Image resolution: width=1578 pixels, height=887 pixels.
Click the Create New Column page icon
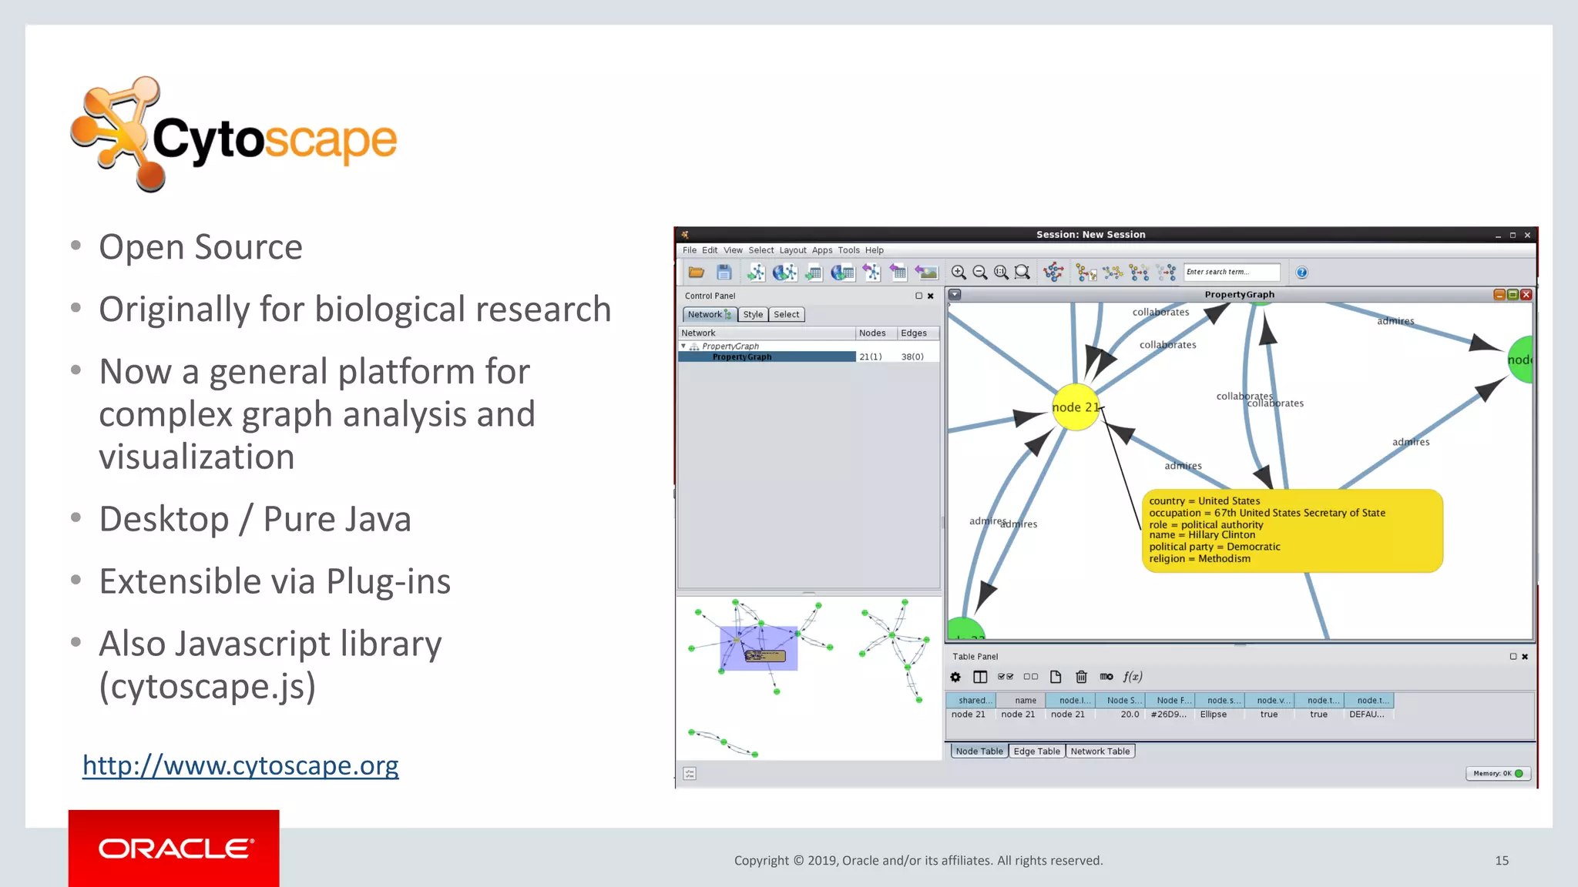[x=1056, y=677]
